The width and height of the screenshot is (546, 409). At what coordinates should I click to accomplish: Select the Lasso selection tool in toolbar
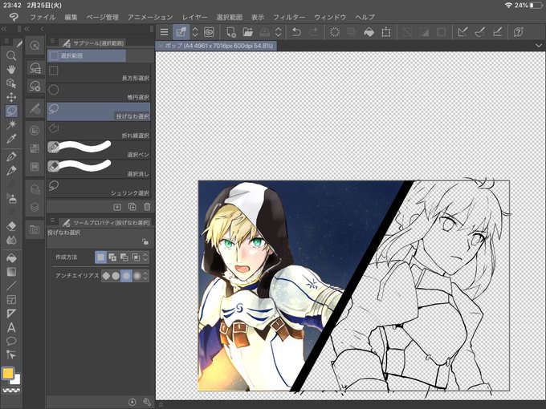tap(11, 111)
